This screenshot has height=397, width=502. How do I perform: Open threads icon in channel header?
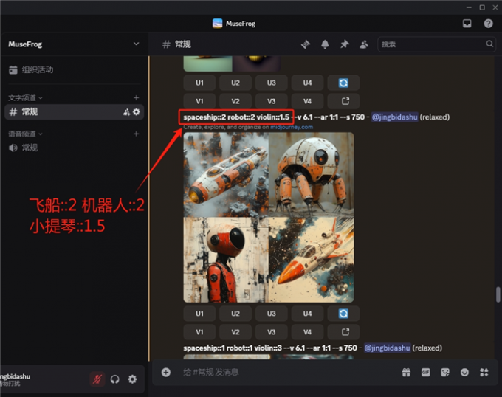[306, 44]
